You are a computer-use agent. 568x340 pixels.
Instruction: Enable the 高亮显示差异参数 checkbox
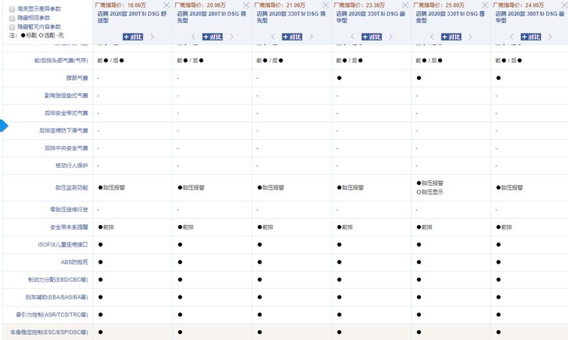click(12, 9)
